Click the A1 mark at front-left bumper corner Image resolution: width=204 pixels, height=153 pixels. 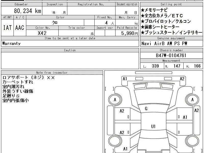(125, 79)
